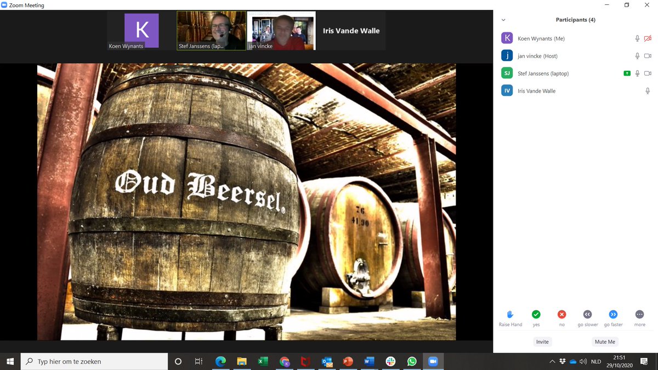Click Stef Janssens' camera icon
The image size is (658, 370).
(648, 73)
